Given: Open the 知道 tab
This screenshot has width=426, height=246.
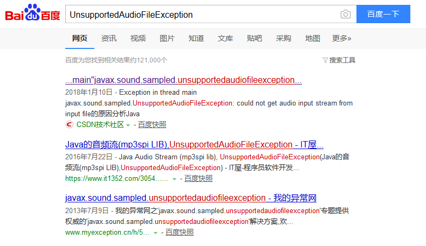Looking at the screenshot, I should (x=196, y=39).
